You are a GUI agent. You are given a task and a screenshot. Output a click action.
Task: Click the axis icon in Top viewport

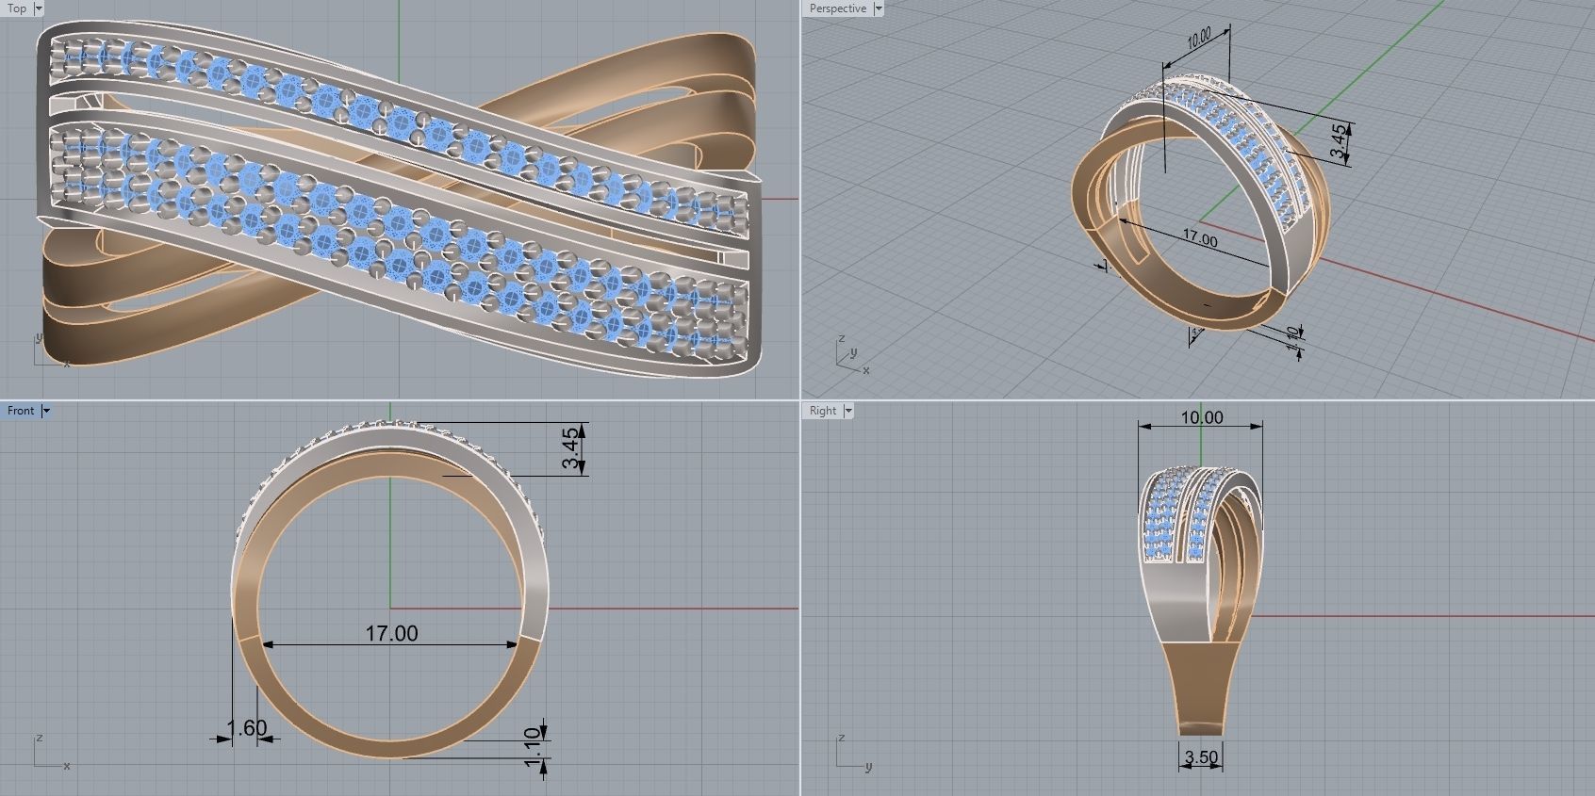tap(51, 350)
